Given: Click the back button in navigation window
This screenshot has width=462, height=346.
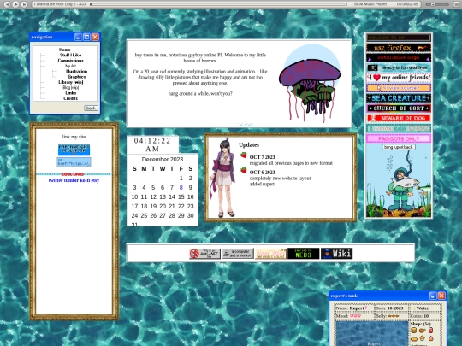Looking at the screenshot, I should pyautogui.click(x=91, y=108).
